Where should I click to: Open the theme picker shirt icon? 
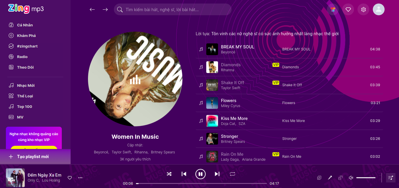(x=333, y=9)
